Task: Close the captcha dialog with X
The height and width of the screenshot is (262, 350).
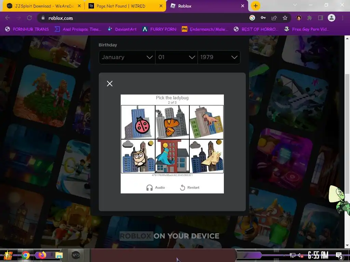Action: coord(110,84)
